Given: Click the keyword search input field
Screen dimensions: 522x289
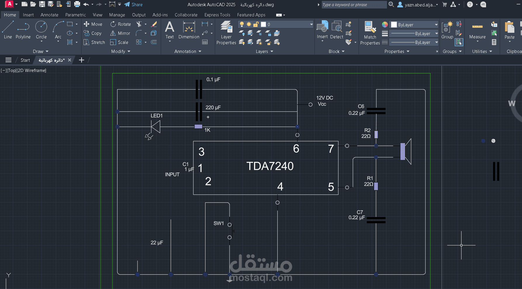Looking at the screenshot, I should click(x=354, y=4).
